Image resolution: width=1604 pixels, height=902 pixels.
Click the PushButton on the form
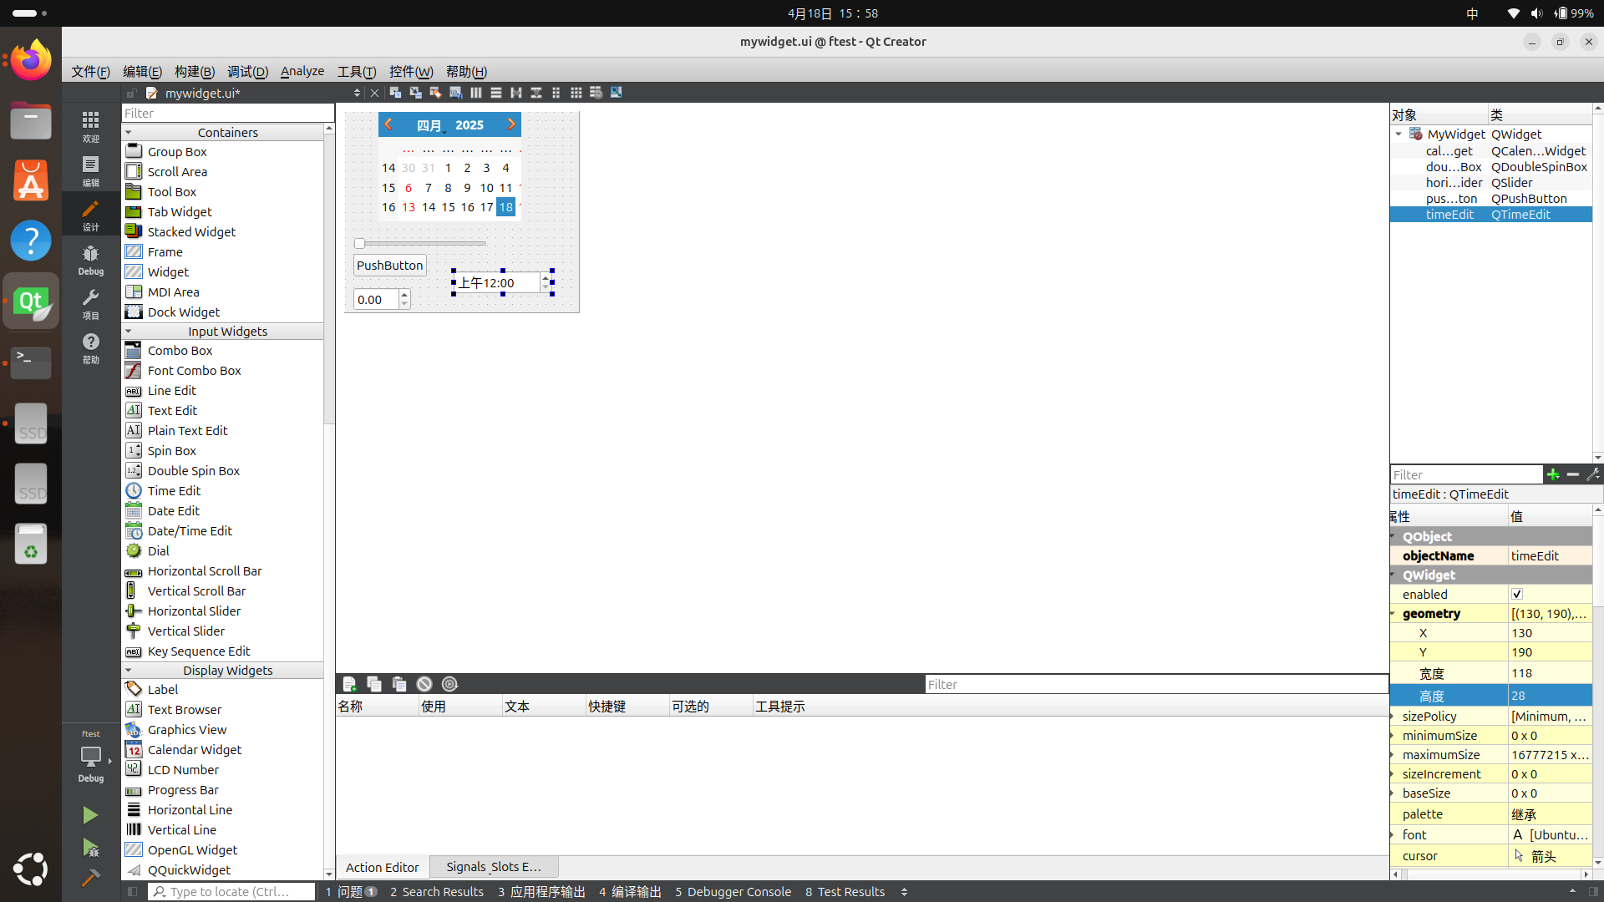(389, 266)
